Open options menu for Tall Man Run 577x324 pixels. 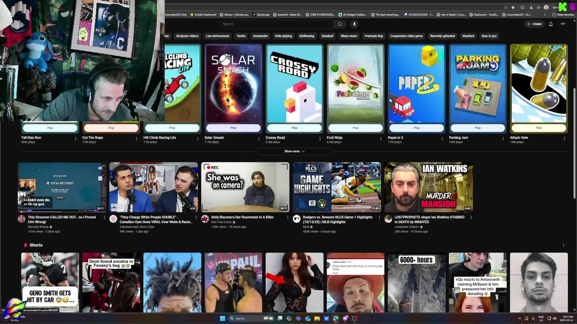(75, 139)
